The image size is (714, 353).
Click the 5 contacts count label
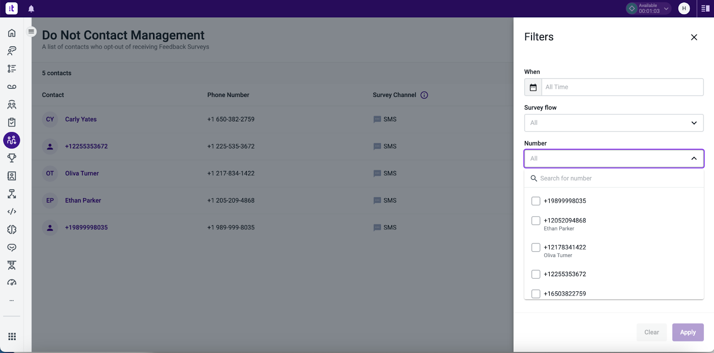pyautogui.click(x=57, y=73)
